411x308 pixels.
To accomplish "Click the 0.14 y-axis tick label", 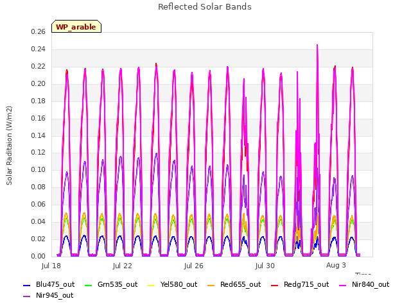I will [x=39, y=135].
